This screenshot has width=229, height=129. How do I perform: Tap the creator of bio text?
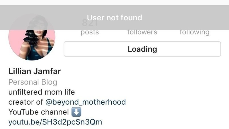coord(26,102)
